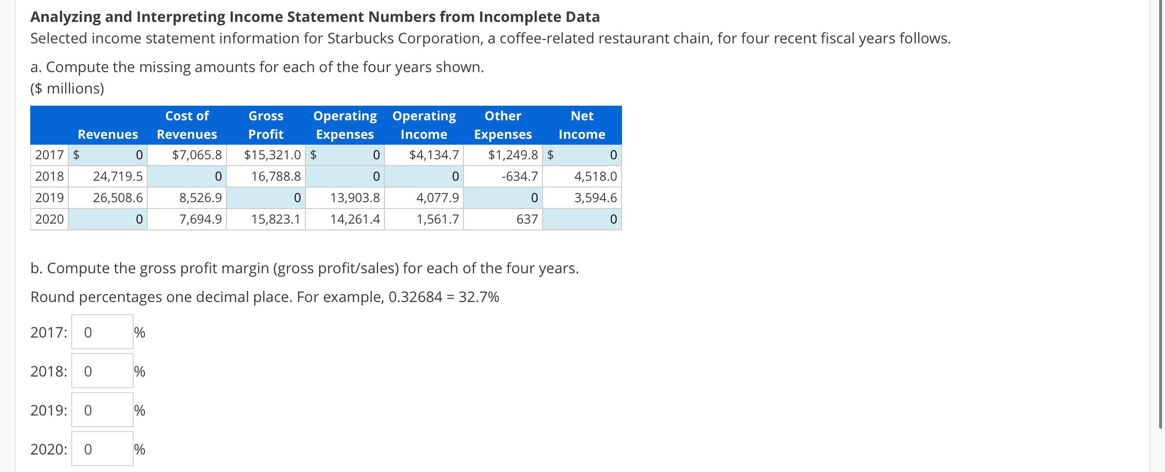Click the '($ millions)' note above the table
Image resolution: width=1165 pixels, height=472 pixels.
coord(67,88)
